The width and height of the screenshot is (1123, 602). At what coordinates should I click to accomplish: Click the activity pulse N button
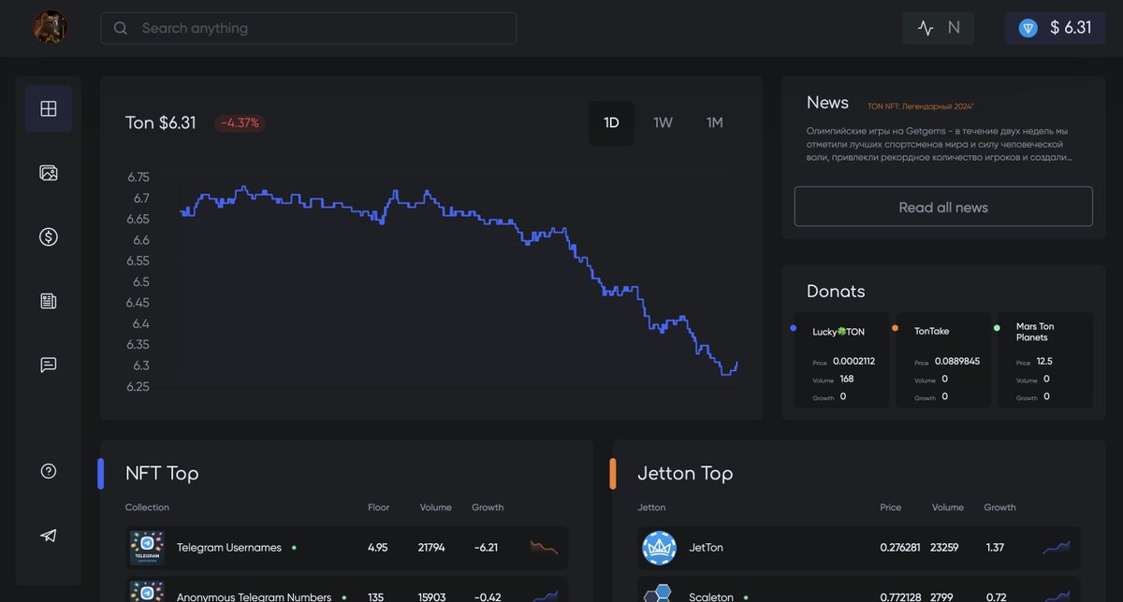tap(939, 28)
